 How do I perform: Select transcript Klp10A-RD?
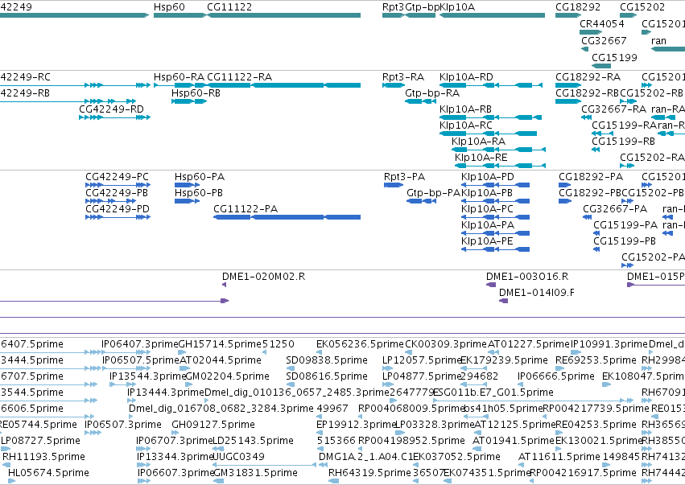click(491, 85)
